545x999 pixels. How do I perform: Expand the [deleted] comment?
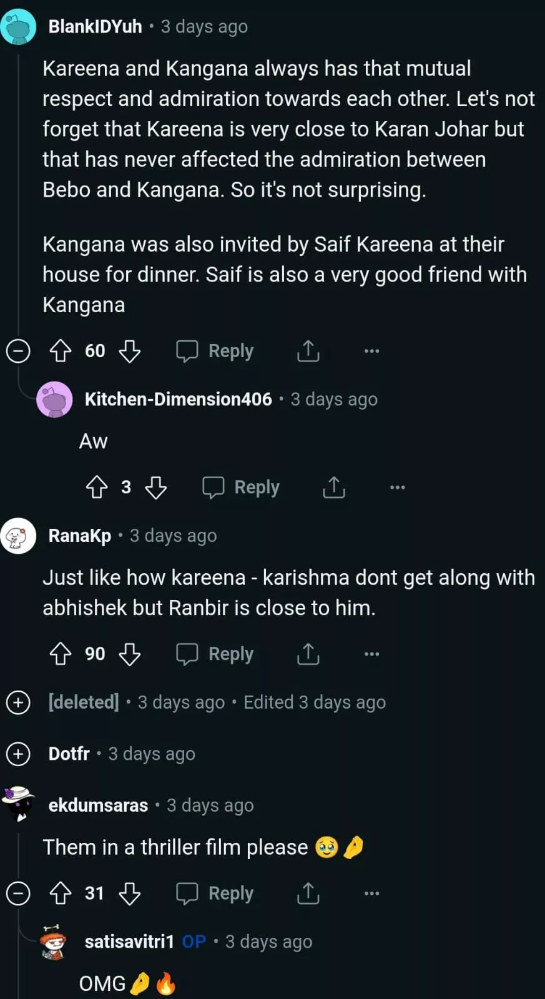(18, 702)
